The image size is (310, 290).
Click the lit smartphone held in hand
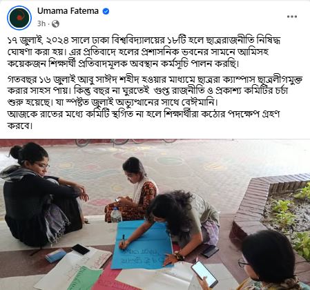click(204, 274)
